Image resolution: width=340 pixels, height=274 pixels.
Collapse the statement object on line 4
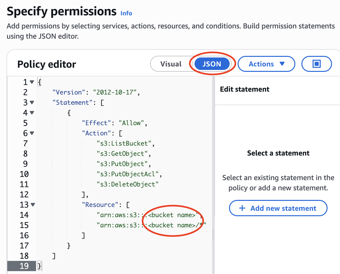coord(32,113)
